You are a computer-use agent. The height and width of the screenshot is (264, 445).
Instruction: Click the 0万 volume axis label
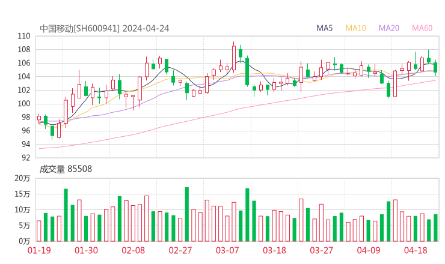coord(25,241)
